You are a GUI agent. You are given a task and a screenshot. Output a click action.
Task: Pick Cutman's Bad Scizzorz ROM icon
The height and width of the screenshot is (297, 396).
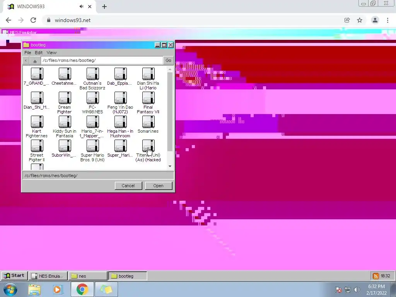point(93,74)
